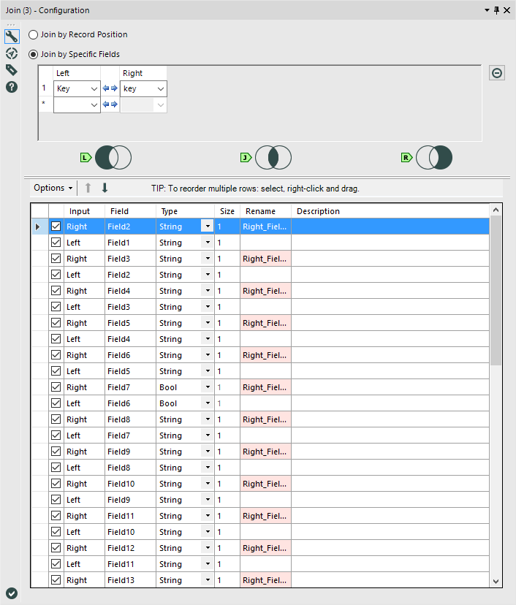Open the Options menu

53,188
